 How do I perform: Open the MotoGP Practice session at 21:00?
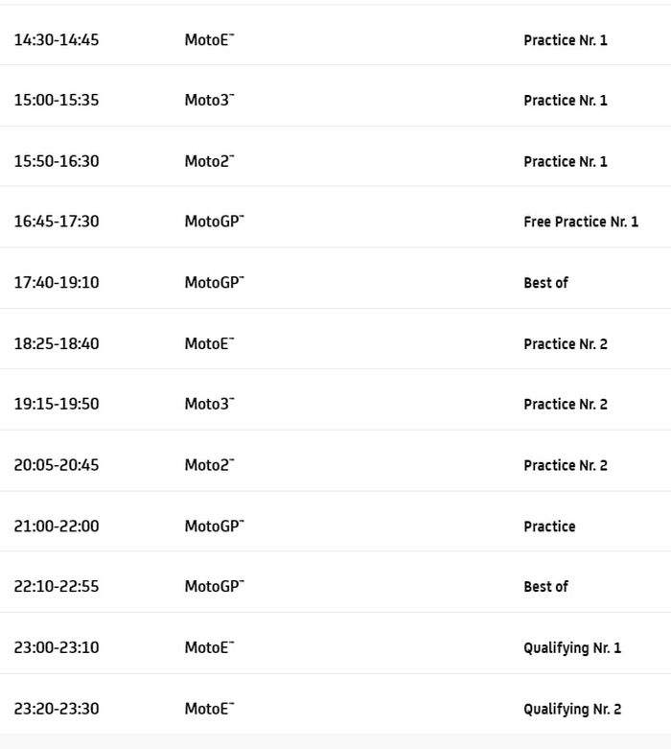[549, 527]
